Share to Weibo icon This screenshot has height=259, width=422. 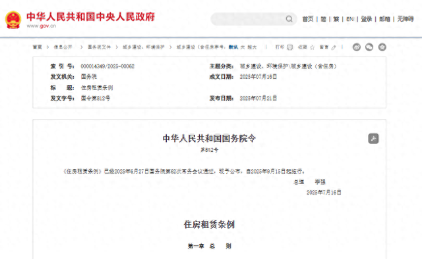(x=357, y=47)
